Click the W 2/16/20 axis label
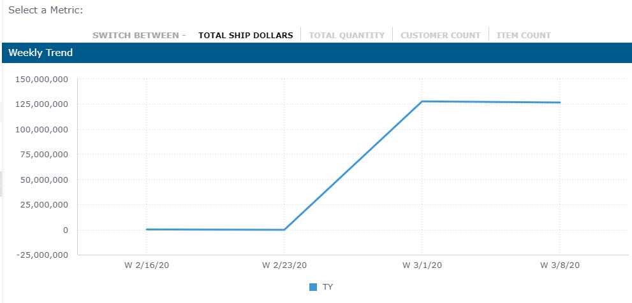This screenshot has height=303, width=632. [x=147, y=265]
